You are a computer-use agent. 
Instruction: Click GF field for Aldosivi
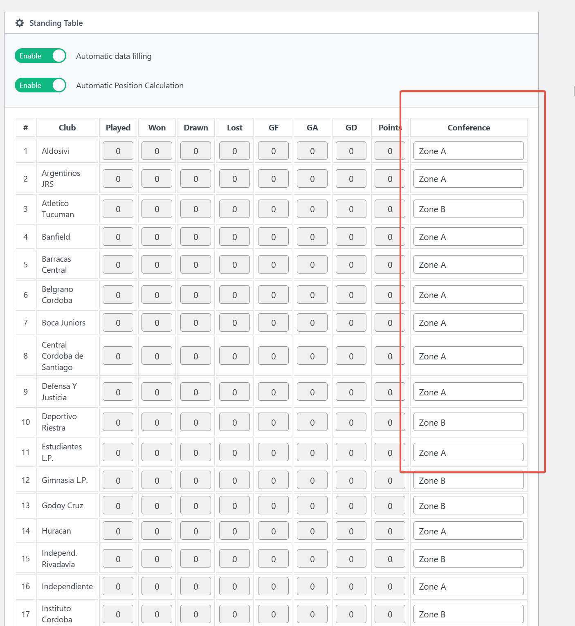pos(274,151)
